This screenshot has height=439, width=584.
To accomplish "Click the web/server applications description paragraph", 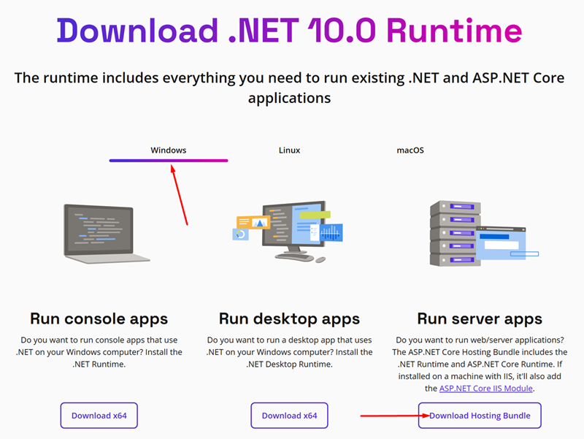I will pos(480,364).
